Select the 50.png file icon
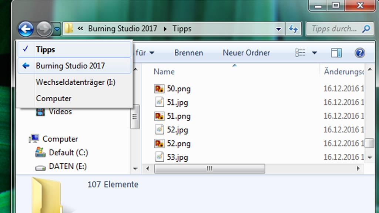This screenshot has width=379, height=213. [x=159, y=89]
